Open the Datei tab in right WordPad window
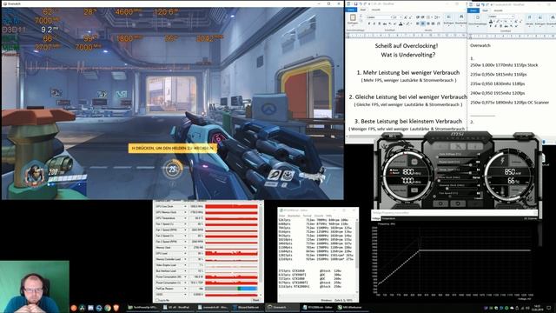 click(x=473, y=10)
